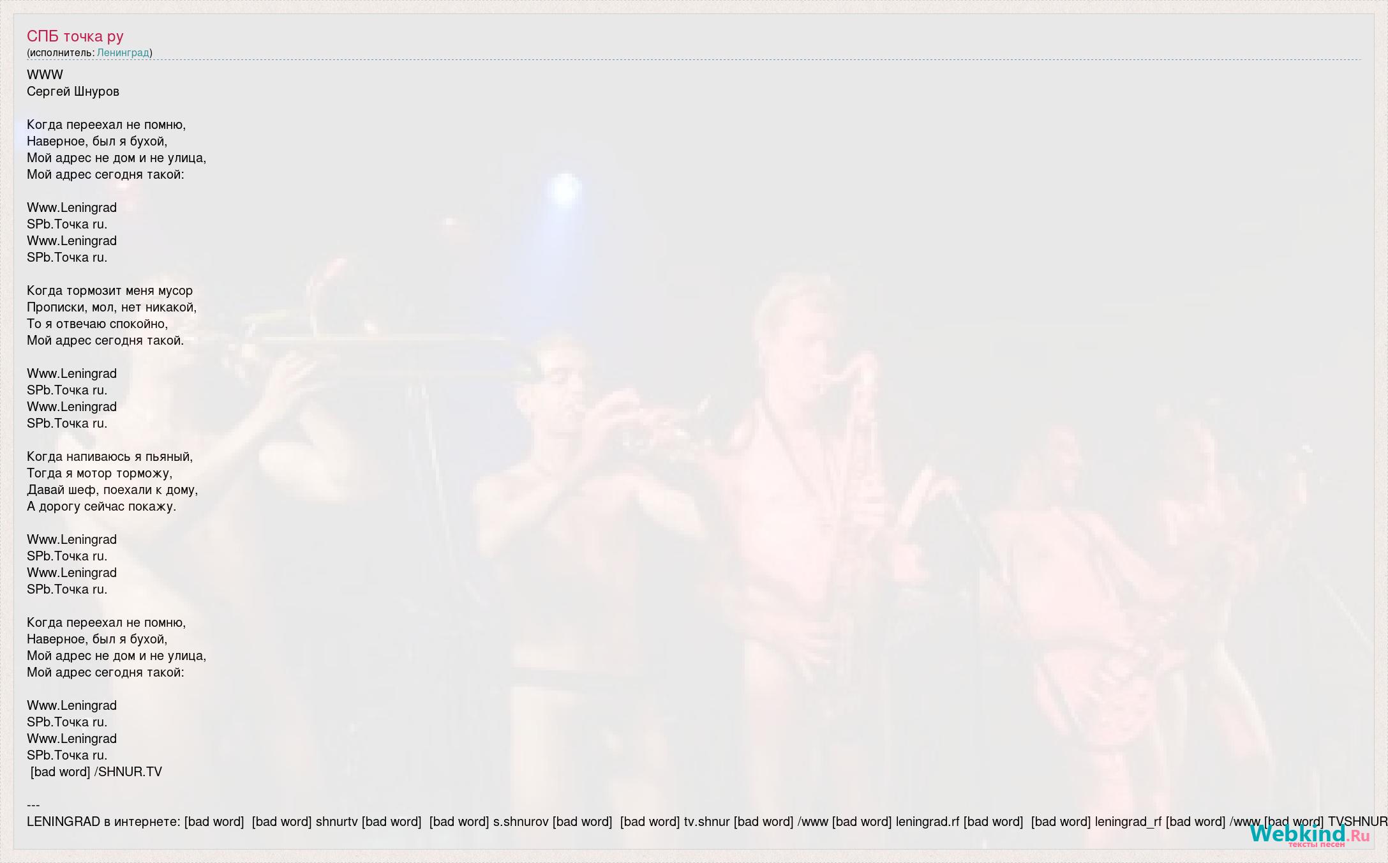
Task: Click the Сергей Шнуров author line
Action: (x=73, y=91)
